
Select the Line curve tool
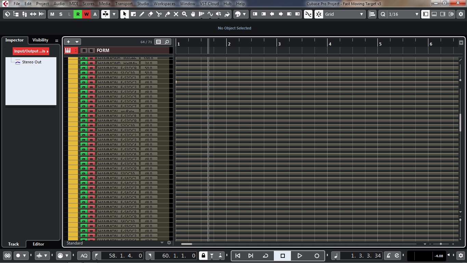point(210,14)
